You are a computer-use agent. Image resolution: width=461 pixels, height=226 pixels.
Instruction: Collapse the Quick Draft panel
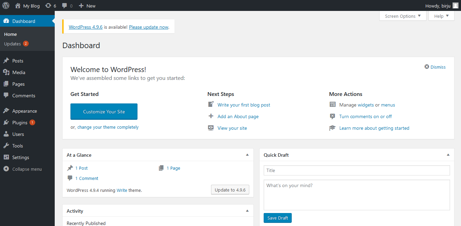tap(448, 155)
